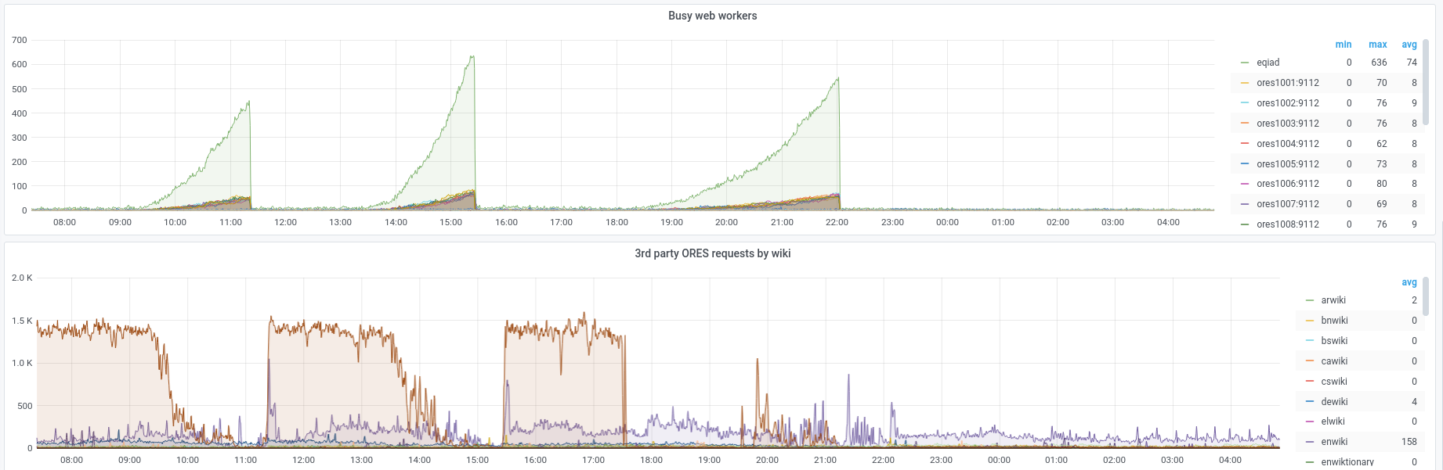Toggle the ores1002:9112 series

[1287, 103]
